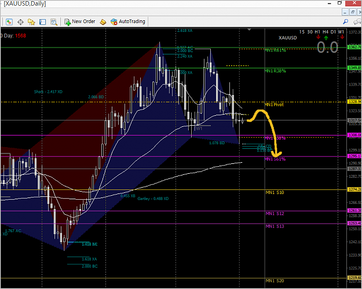Select the MN1 Pivot label
This screenshot has width=362, height=289.
point(274,105)
